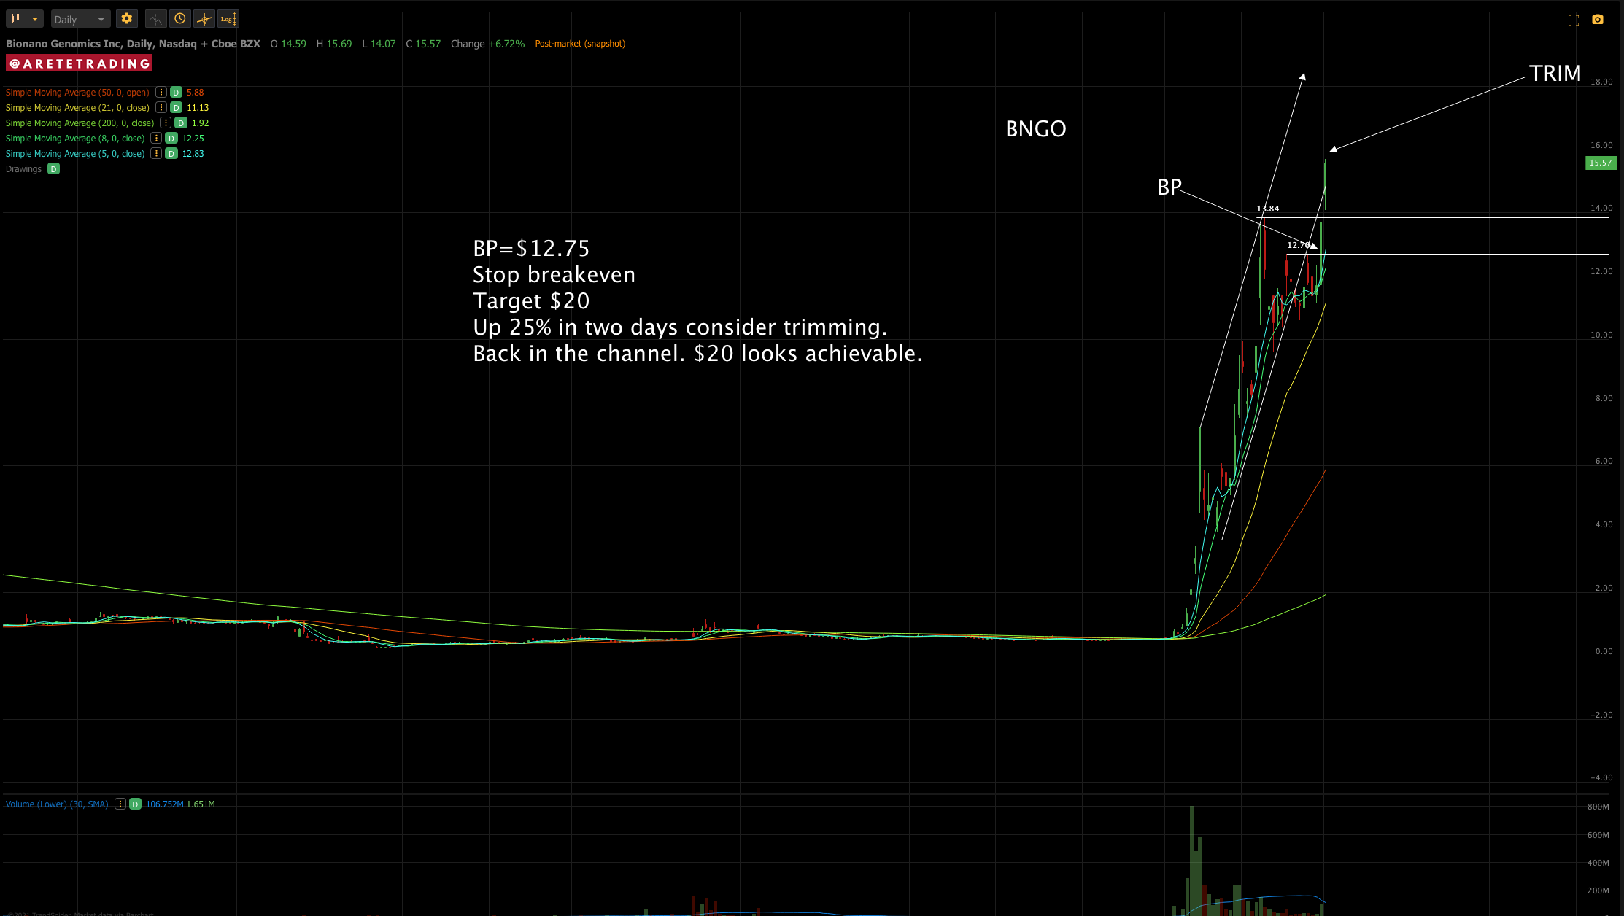This screenshot has width=1624, height=916.
Task: Click the Drawings label
Action: click(x=23, y=169)
